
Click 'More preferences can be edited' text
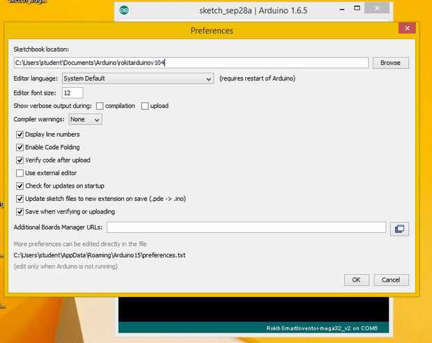click(80, 244)
